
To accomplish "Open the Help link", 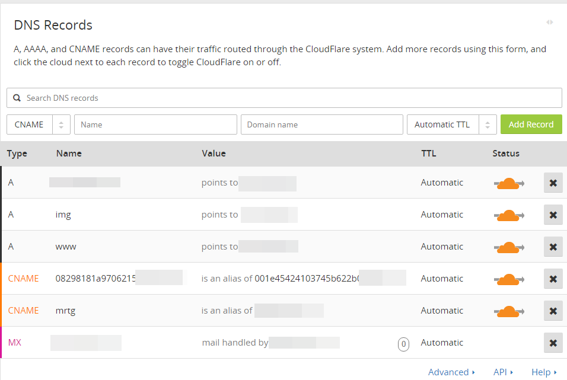I will click(544, 372).
